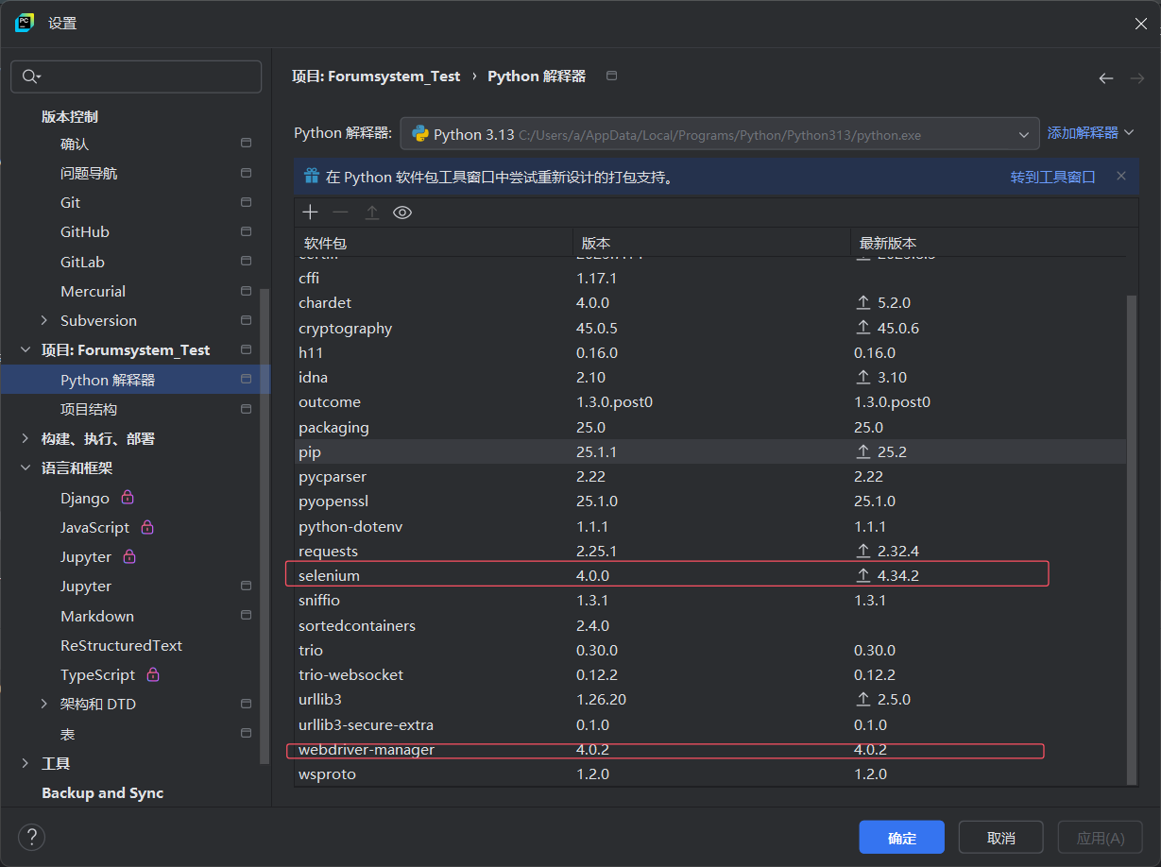The height and width of the screenshot is (867, 1161).
Task: Click the upgrade arrow for pip 25.2
Action: point(862,451)
